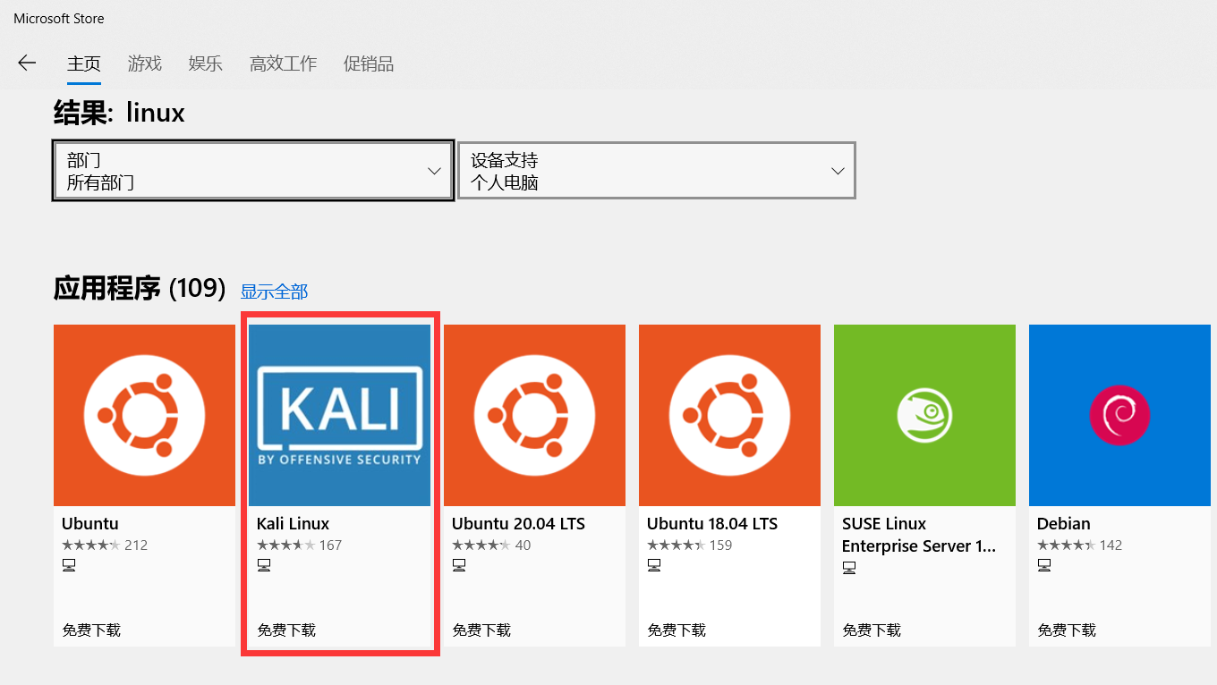Open the 设备支持 device support dropdown
1217x685 pixels.
pos(656,170)
